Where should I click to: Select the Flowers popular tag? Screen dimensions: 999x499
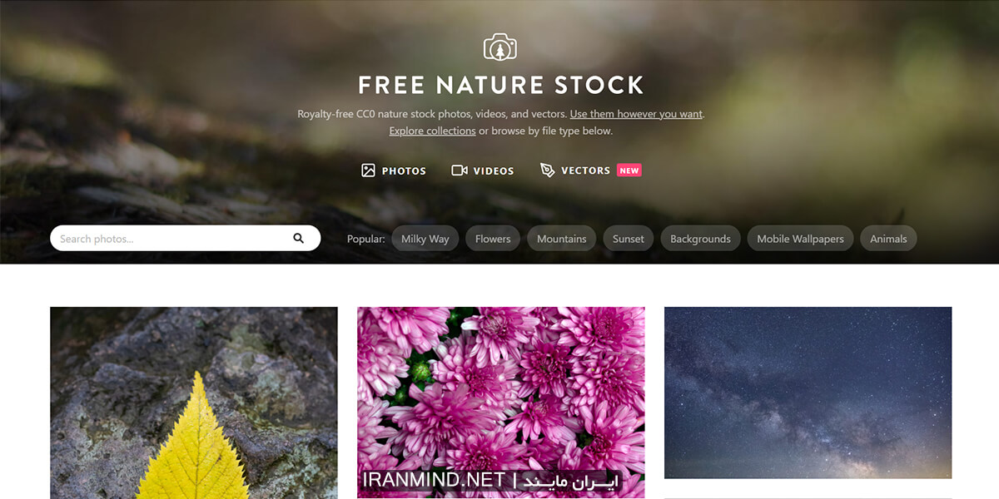pyautogui.click(x=493, y=239)
